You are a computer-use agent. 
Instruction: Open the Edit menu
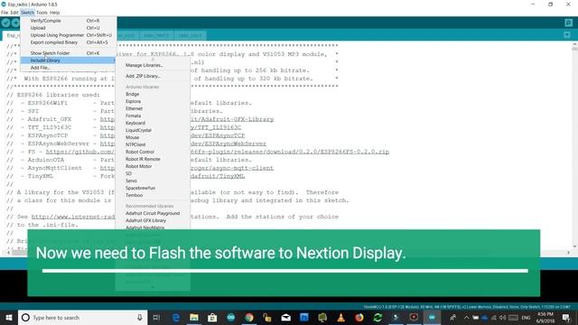coord(14,13)
